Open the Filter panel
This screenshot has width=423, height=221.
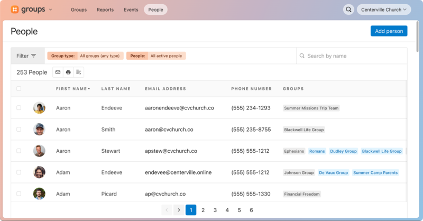26,56
